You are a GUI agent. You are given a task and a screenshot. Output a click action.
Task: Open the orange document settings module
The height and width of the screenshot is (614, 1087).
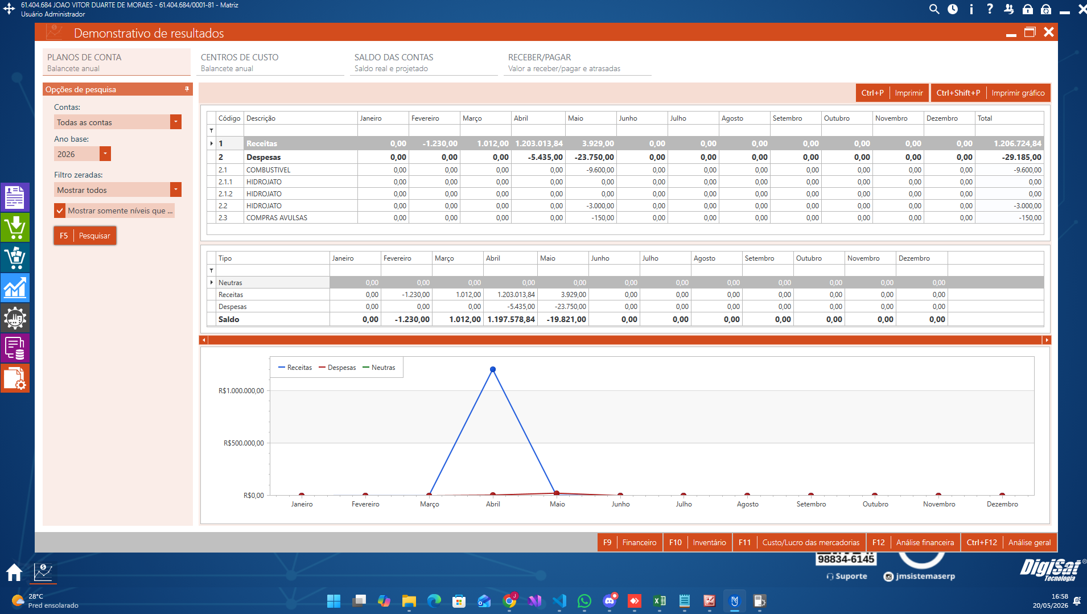point(15,378)
